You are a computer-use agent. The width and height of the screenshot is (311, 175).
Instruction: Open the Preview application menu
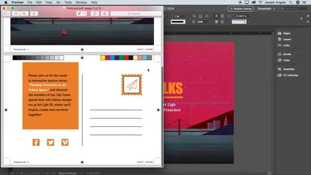pyautogui.click(x=17, y=2)
